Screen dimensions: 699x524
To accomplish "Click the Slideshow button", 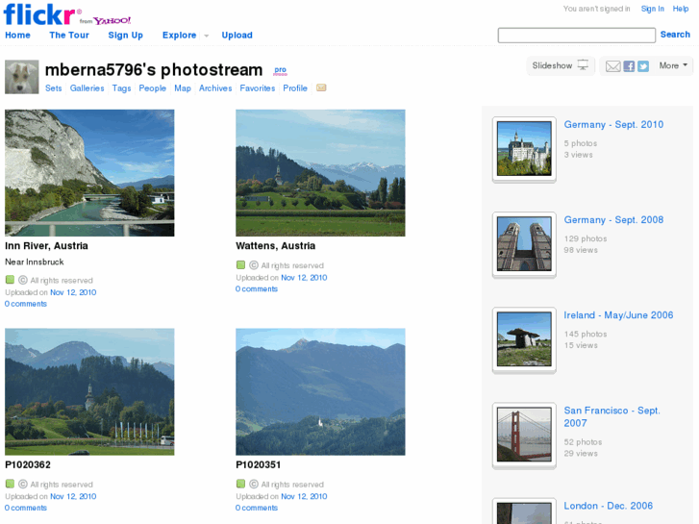I will (561, 65).
